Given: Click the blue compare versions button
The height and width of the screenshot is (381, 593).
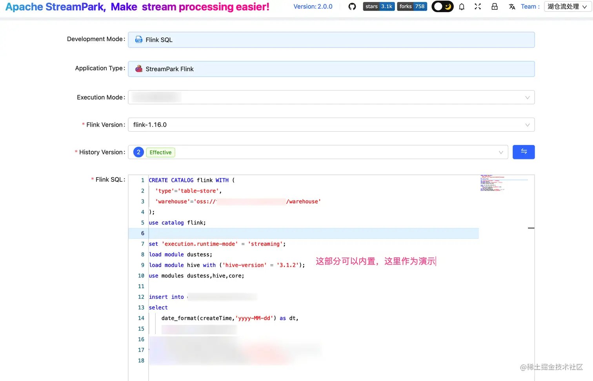Looking at the screenshot, I should 524,152.
